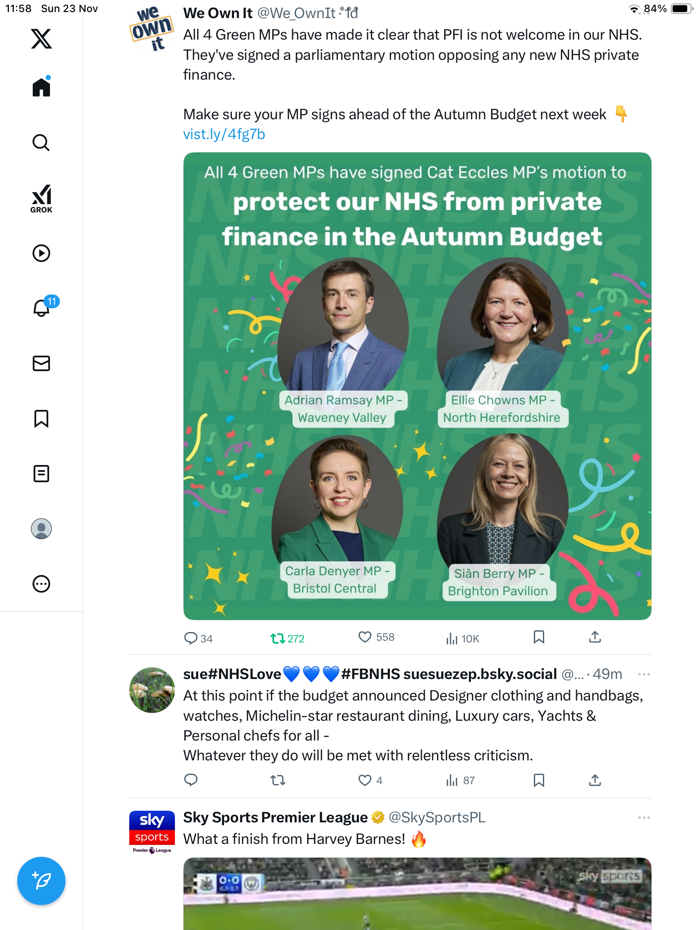Click the X logo
This screenshot has height=930, width=698.
coord(41,39)
